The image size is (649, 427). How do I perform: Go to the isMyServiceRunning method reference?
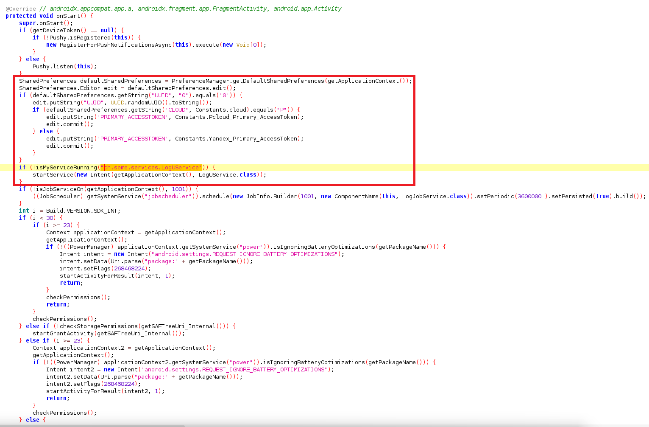(67, 168)
